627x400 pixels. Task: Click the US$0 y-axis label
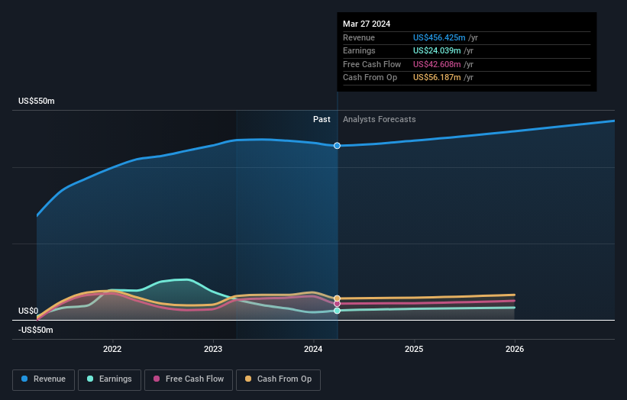click(x=28, y=311)
